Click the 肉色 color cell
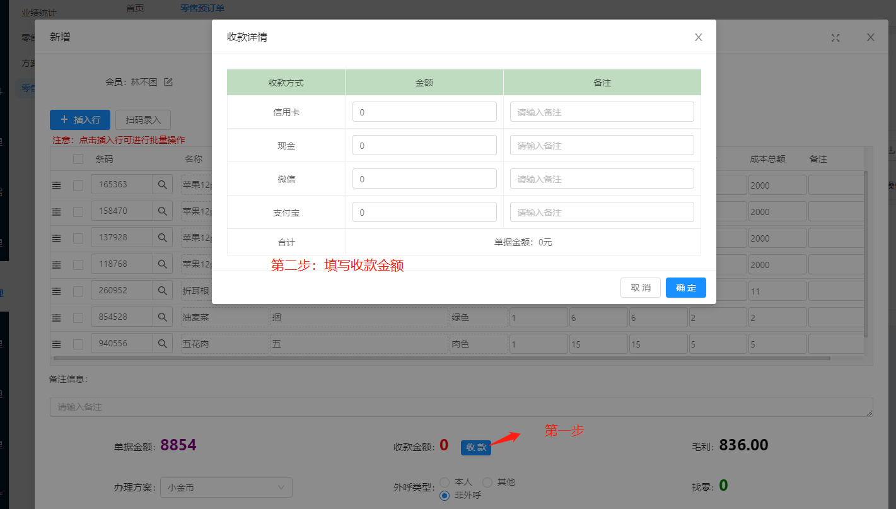This screenshot has height=509, width=896. coord(479,344)
